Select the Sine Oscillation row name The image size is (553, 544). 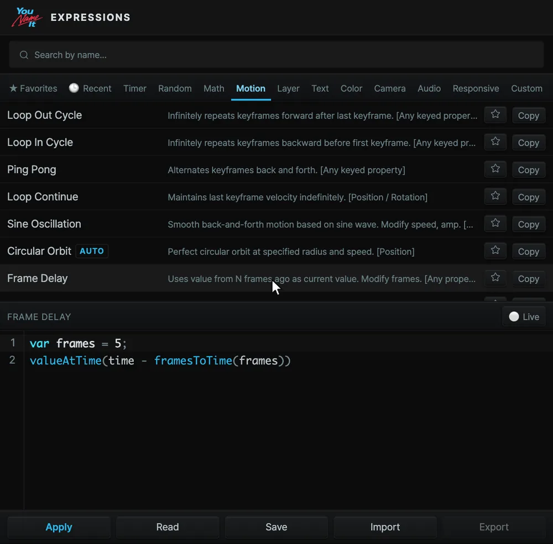(44, 224)
